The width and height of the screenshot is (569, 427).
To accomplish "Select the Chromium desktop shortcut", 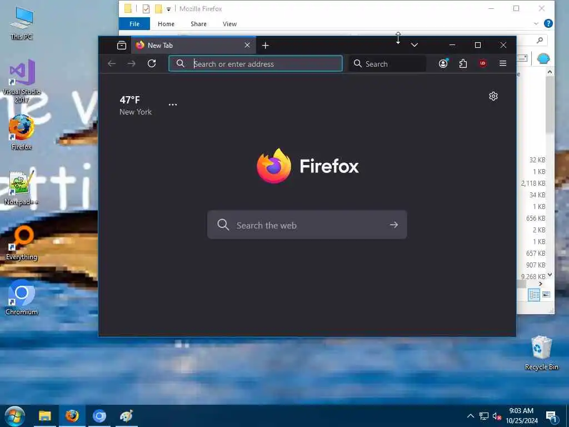I will click(x=22, y=298).
